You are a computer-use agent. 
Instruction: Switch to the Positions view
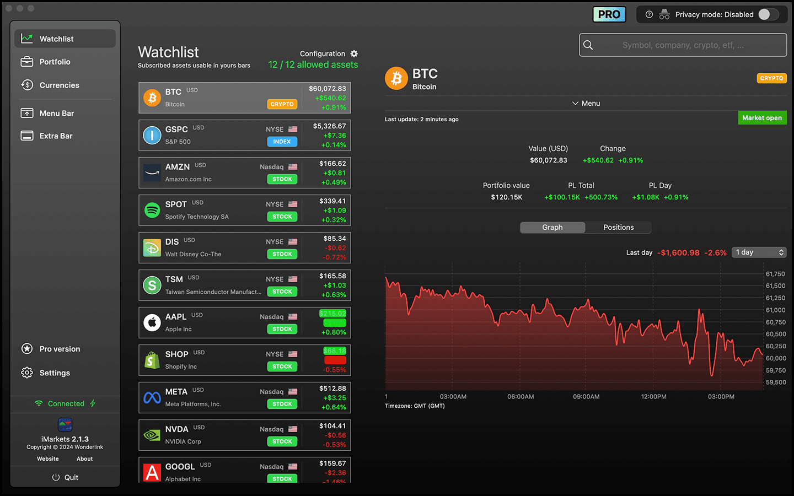pos(618,227)
